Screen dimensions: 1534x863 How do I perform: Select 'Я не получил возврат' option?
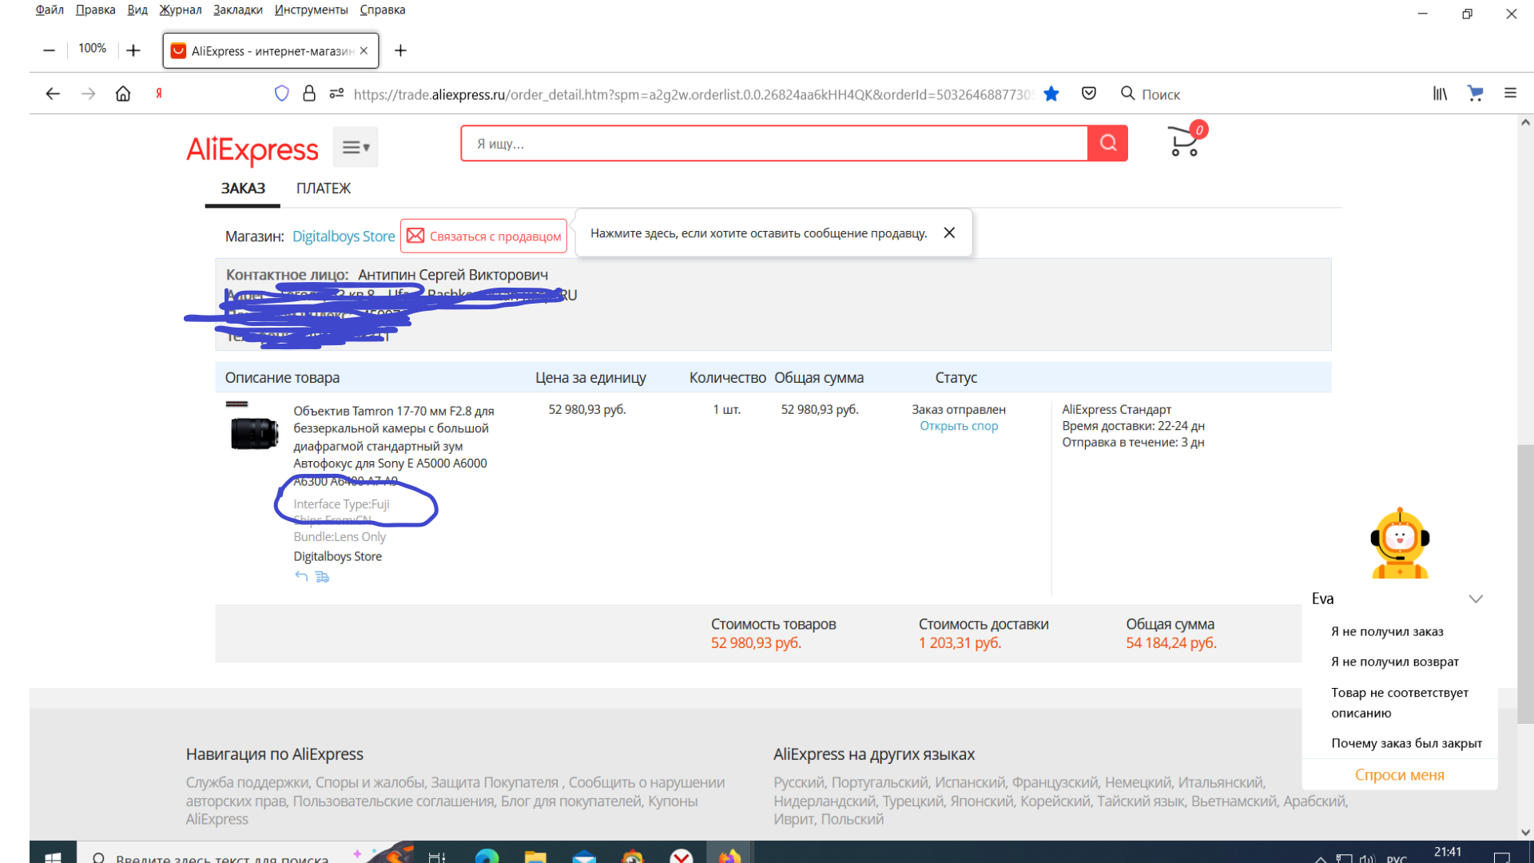1395,662
